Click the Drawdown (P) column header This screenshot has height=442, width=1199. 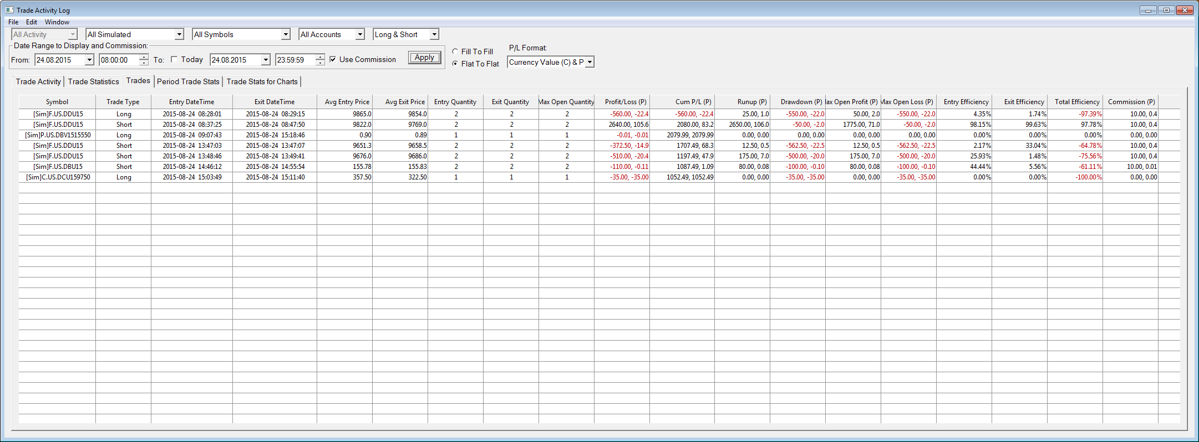pos(797,102)
